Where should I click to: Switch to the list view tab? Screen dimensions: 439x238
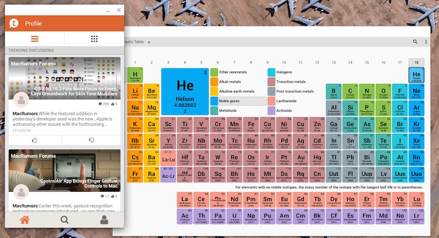click(x=35, y=39)
